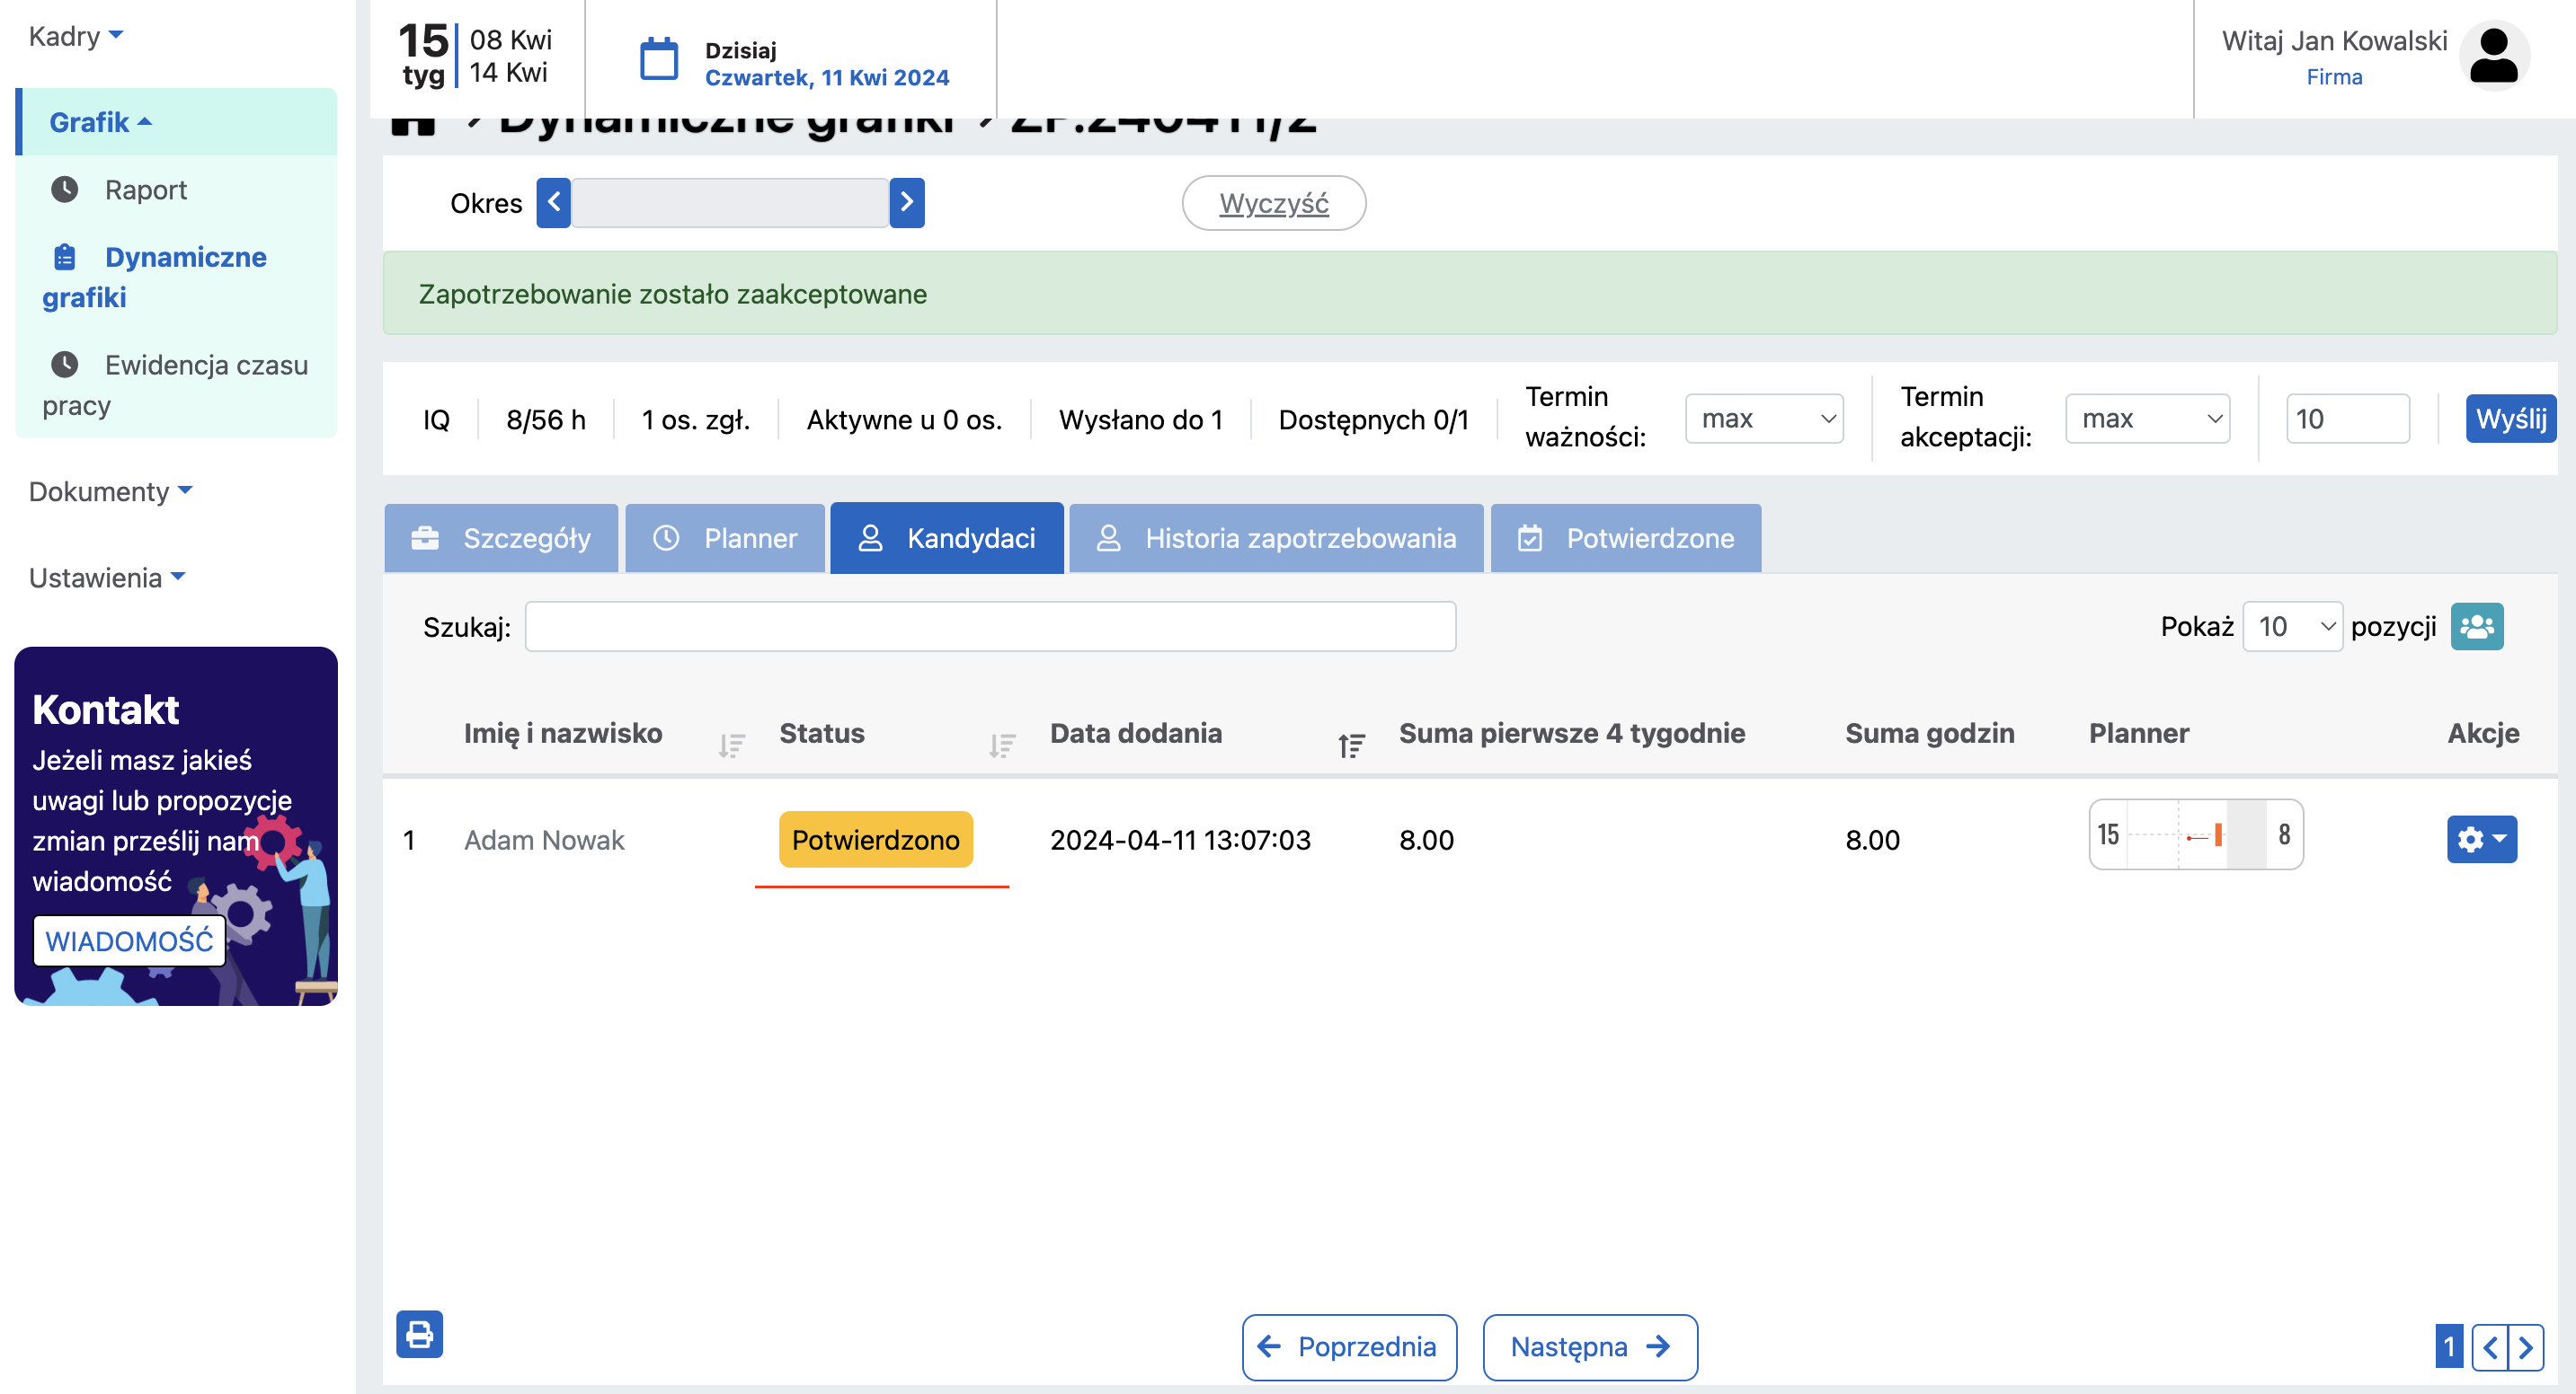
Task: Open Historia zapotrzebowania tab
Action: coord(1276,538)
